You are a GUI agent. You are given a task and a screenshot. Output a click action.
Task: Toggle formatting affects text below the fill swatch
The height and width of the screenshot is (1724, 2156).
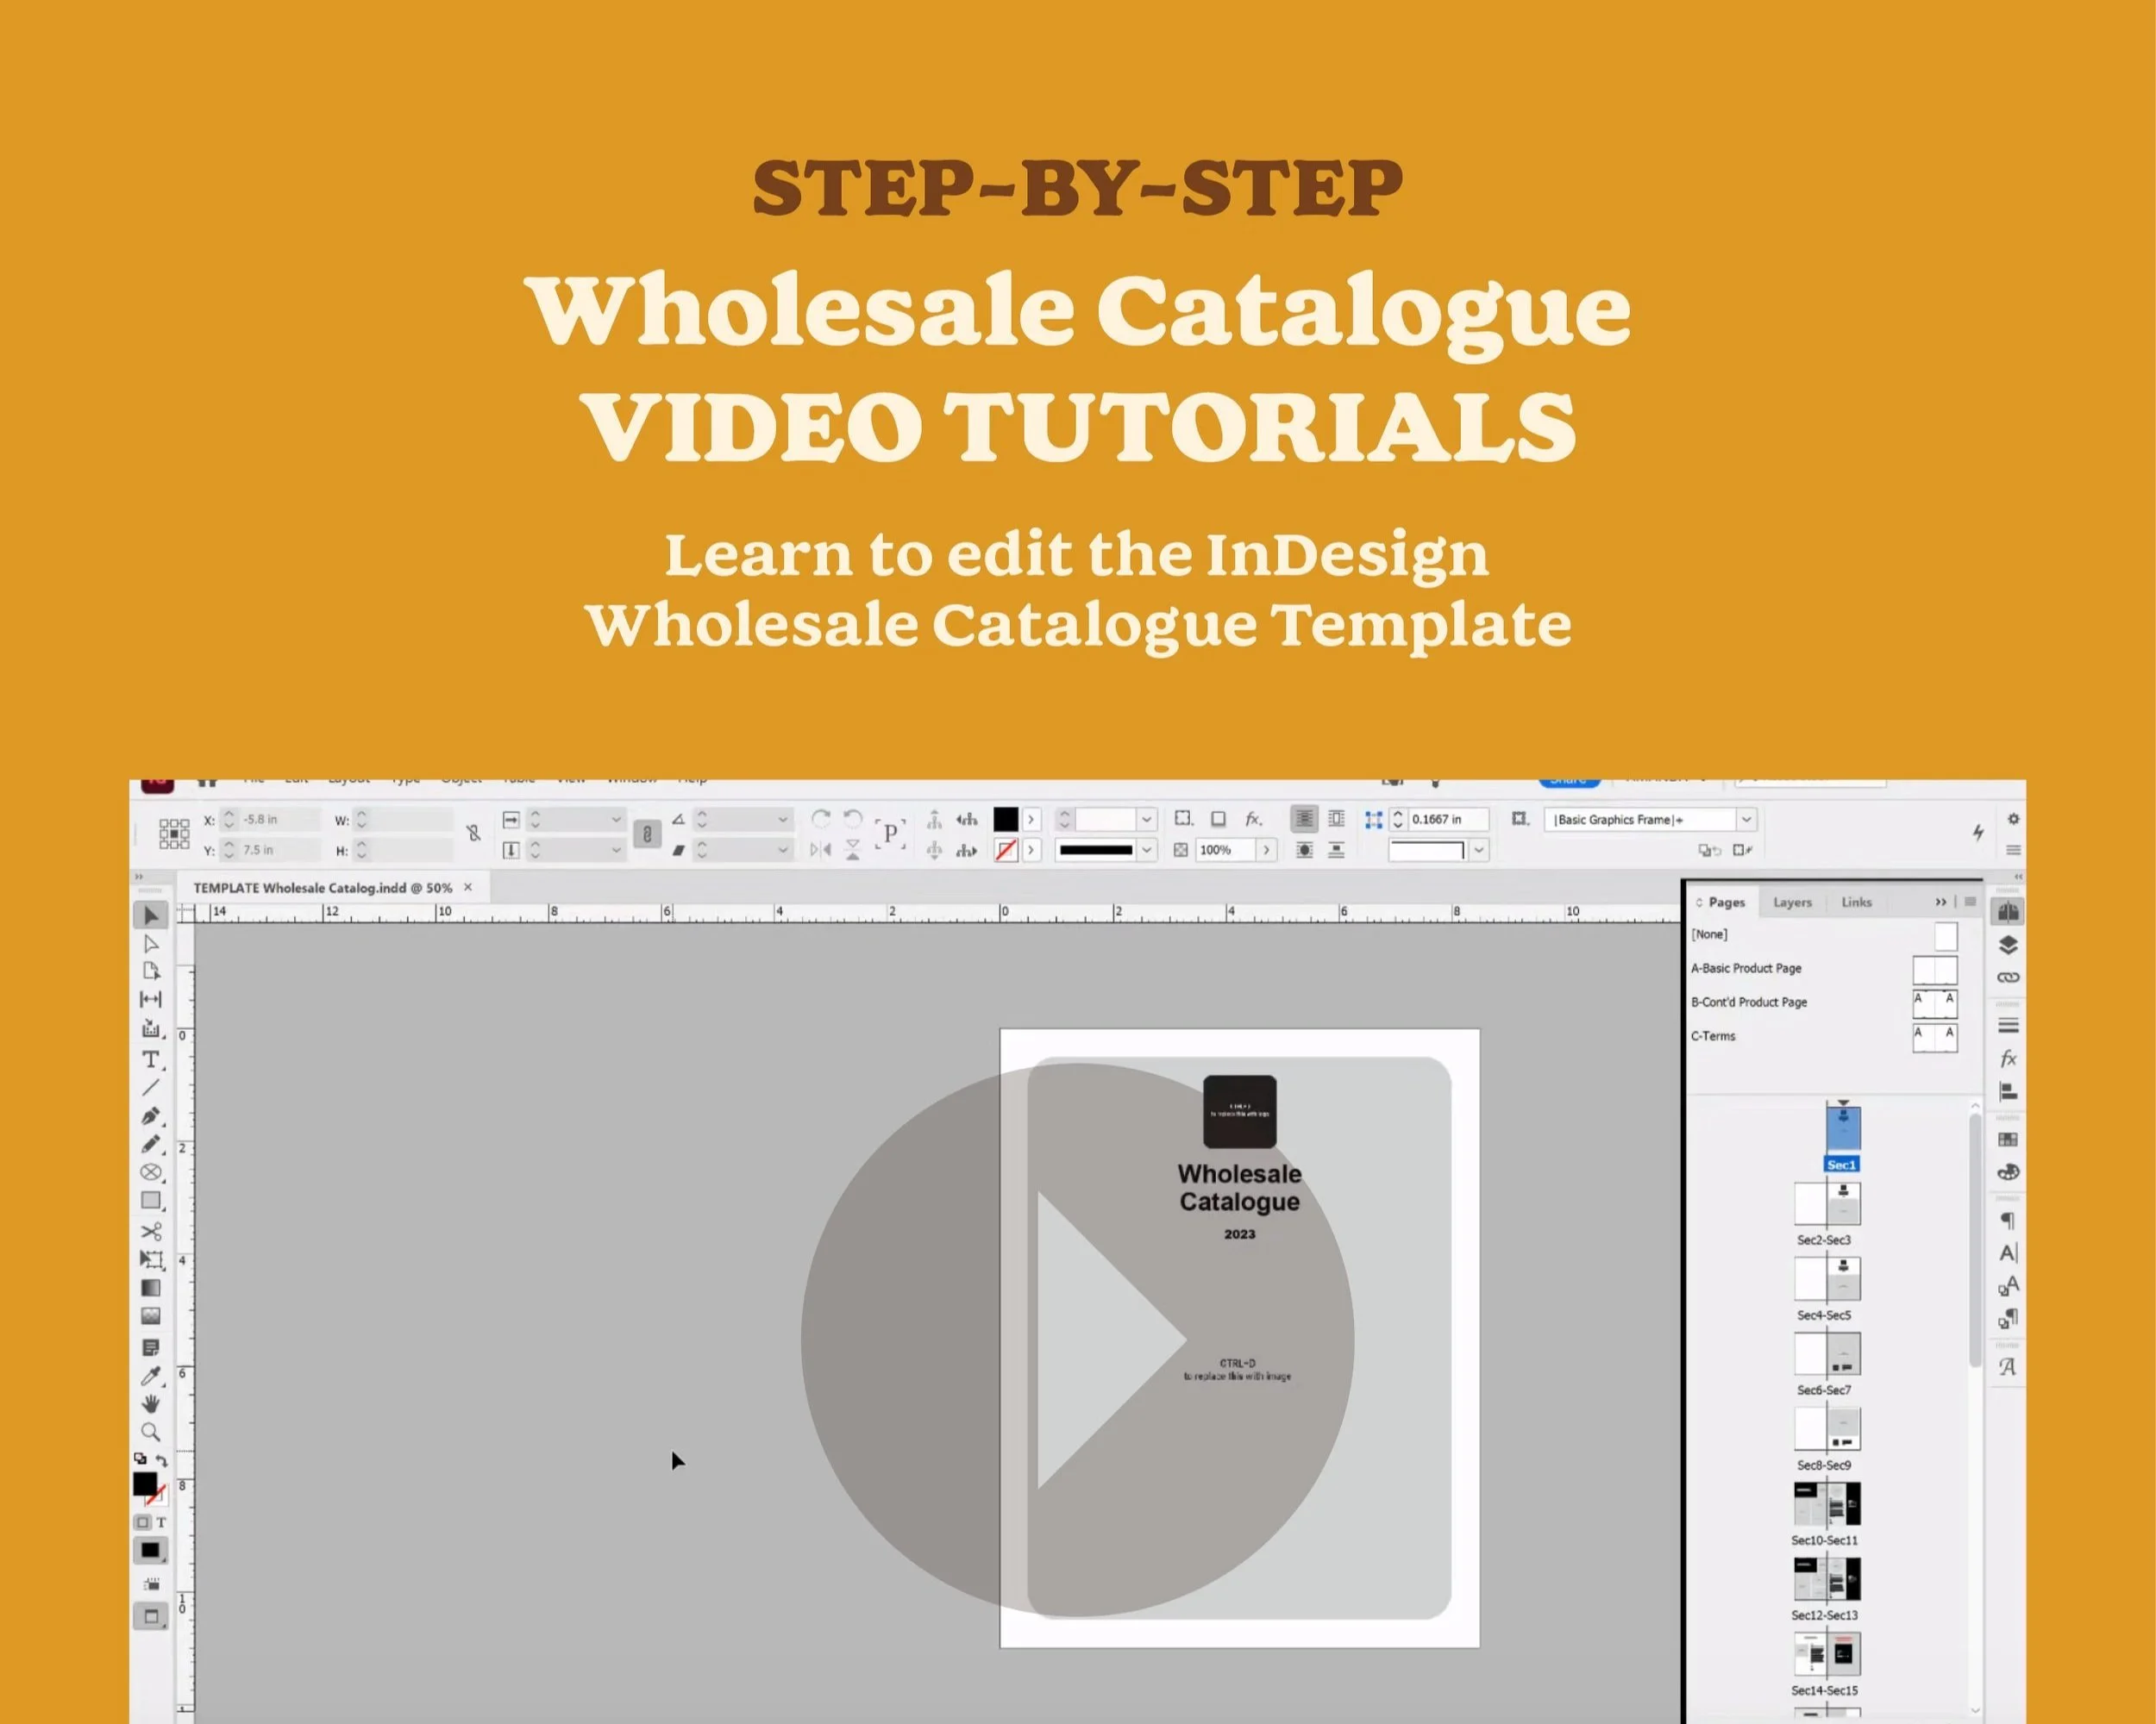(x=160, y=1521)
